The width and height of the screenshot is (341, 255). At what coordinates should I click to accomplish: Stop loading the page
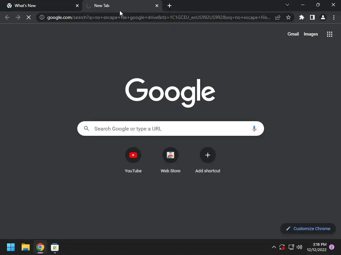click(29, 17)
